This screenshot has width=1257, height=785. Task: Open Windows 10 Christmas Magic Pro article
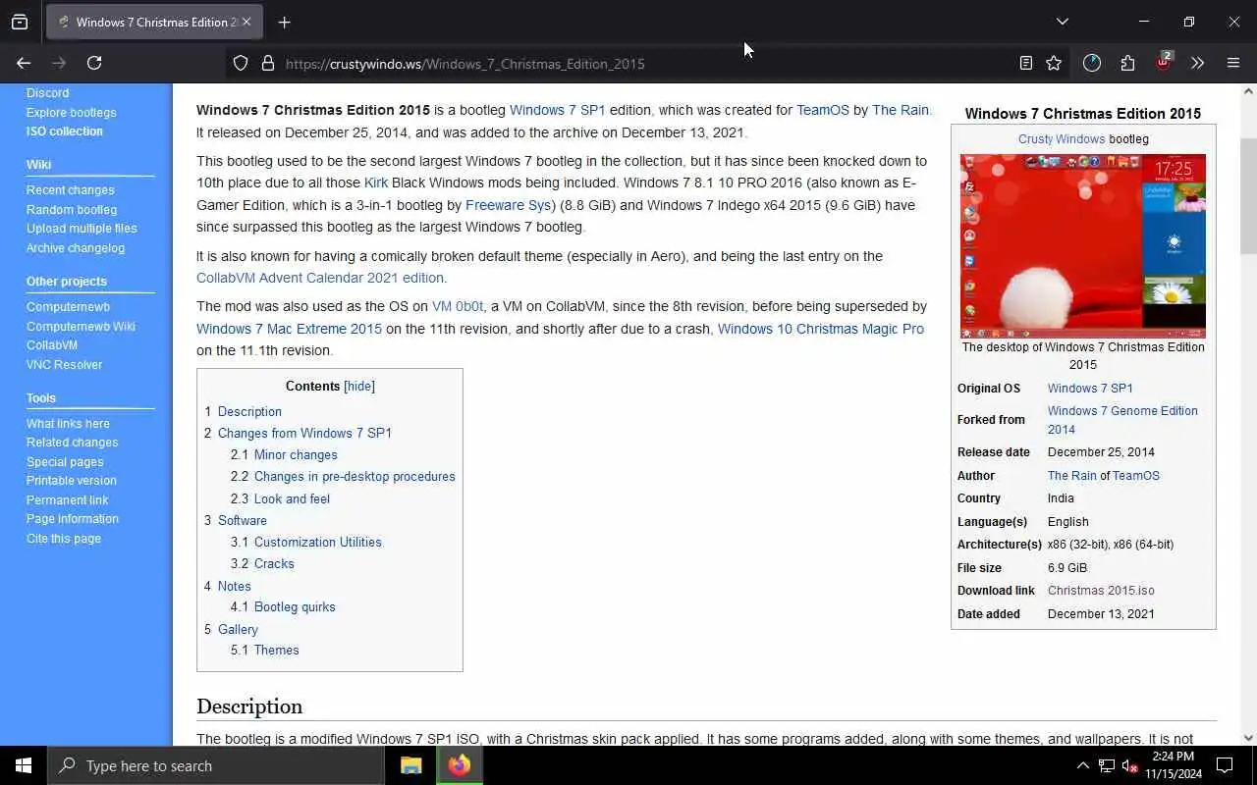[821, 329]
